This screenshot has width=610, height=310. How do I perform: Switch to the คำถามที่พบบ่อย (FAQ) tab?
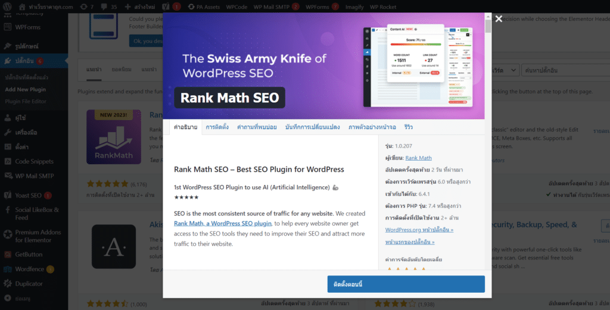pos(257,127)
